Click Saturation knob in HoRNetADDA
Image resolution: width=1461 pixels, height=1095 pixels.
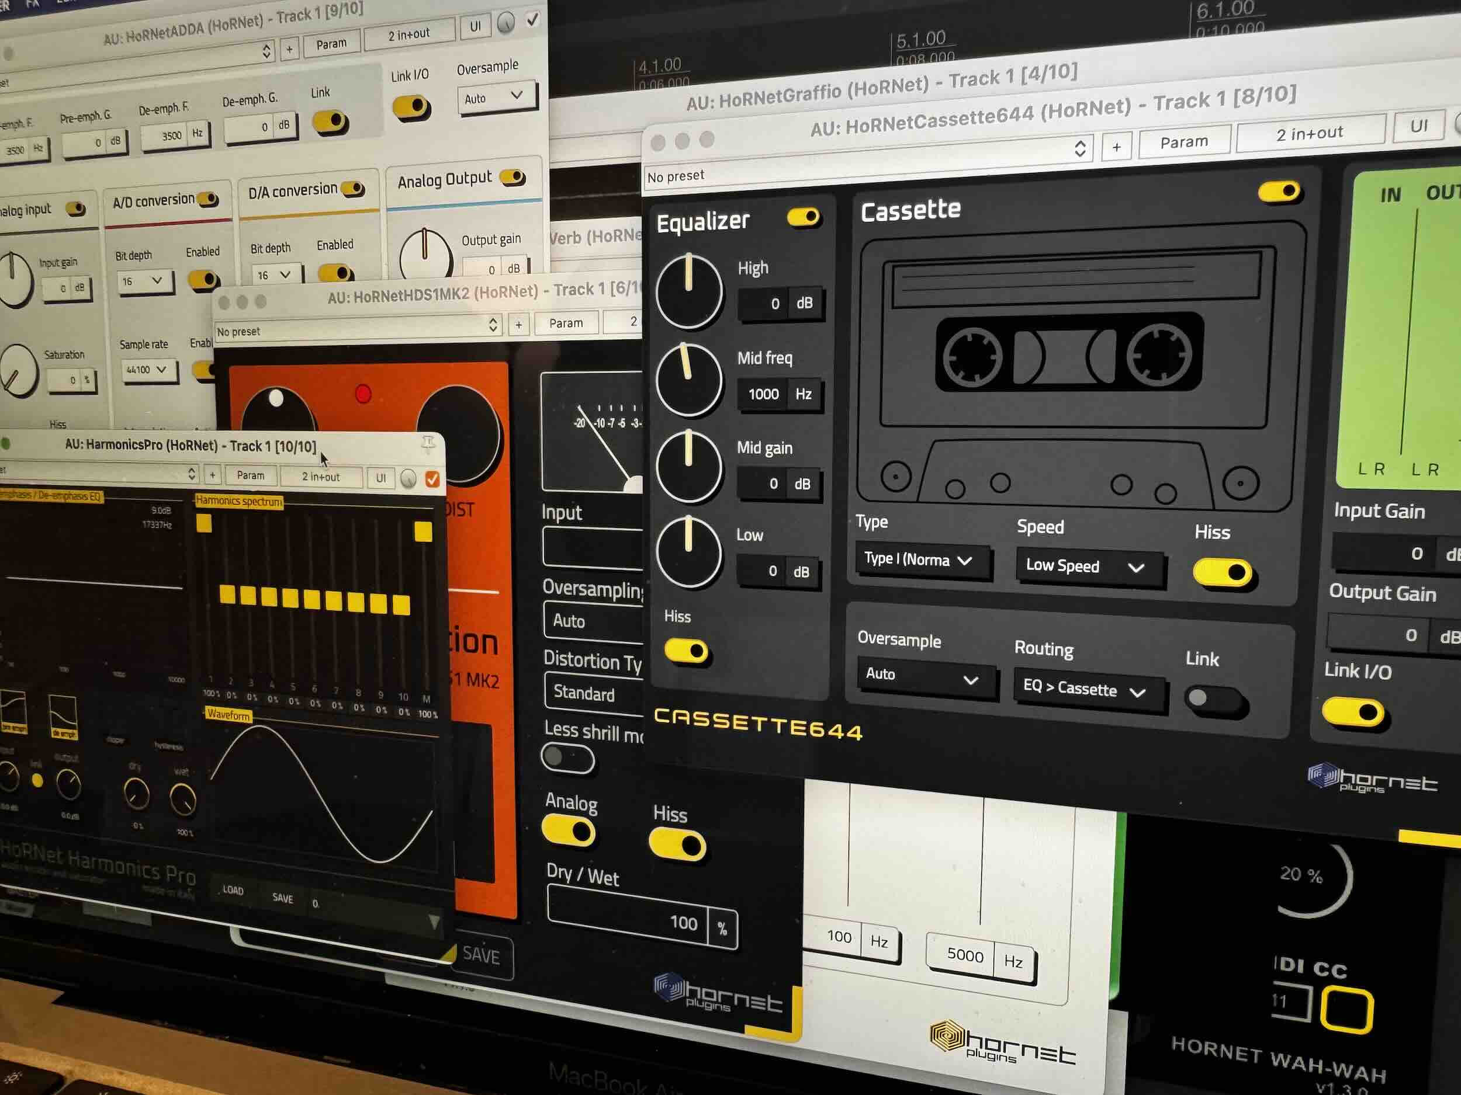pyautogui.click(x=18, y=371)
